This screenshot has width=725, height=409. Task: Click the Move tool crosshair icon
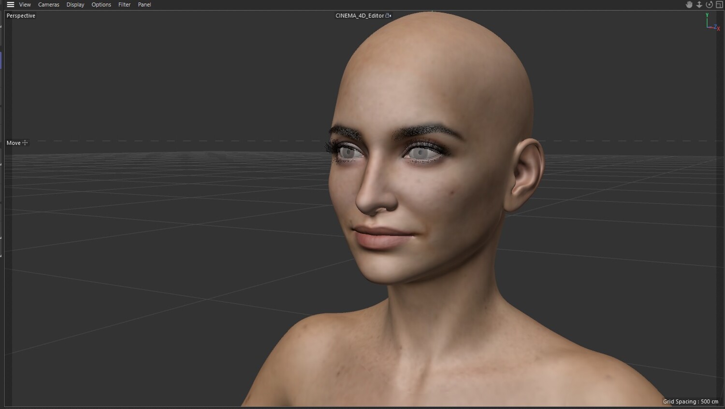(x=25, y=143)
